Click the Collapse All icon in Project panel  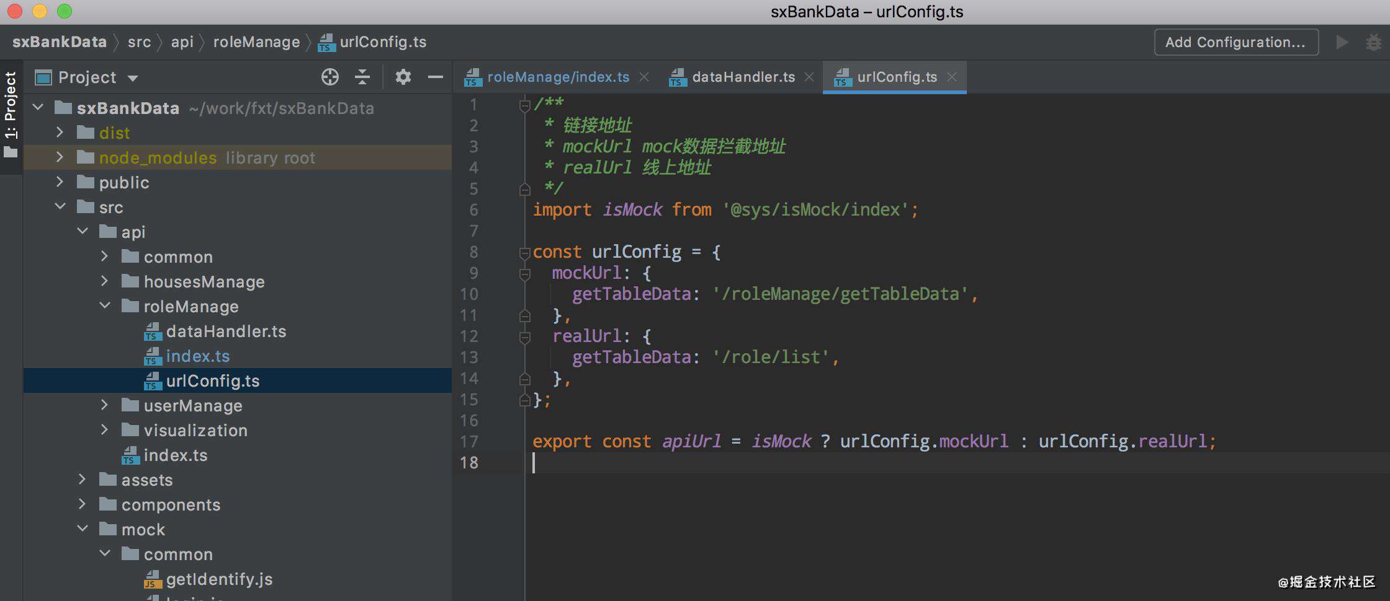362,77
